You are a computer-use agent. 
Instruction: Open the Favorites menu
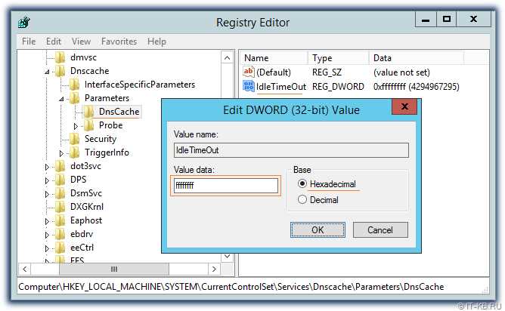119,42
